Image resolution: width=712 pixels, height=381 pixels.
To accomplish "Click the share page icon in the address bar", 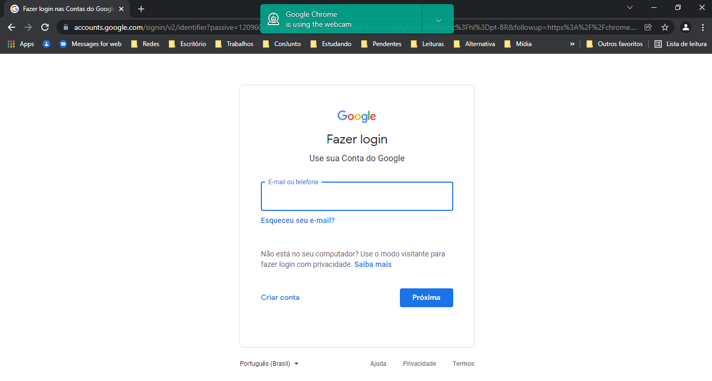I will (x=648, y=27).
